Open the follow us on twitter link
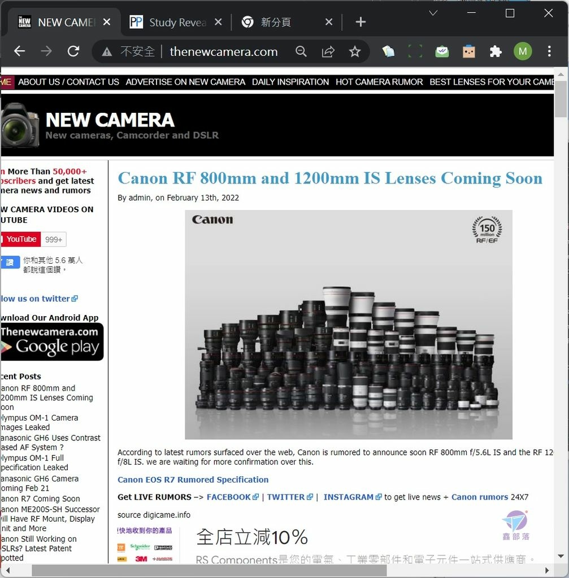This screenshot has width=569, height=578. (39, 299)
